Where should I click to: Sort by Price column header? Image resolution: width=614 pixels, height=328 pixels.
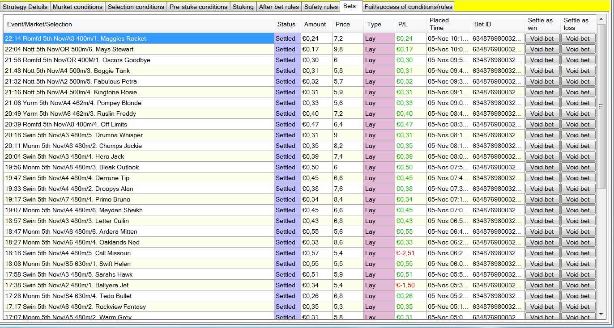(x=348, y=24)
